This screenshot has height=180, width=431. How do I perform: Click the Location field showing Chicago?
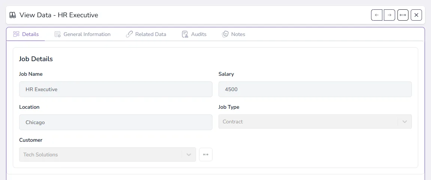coord(116,122)
